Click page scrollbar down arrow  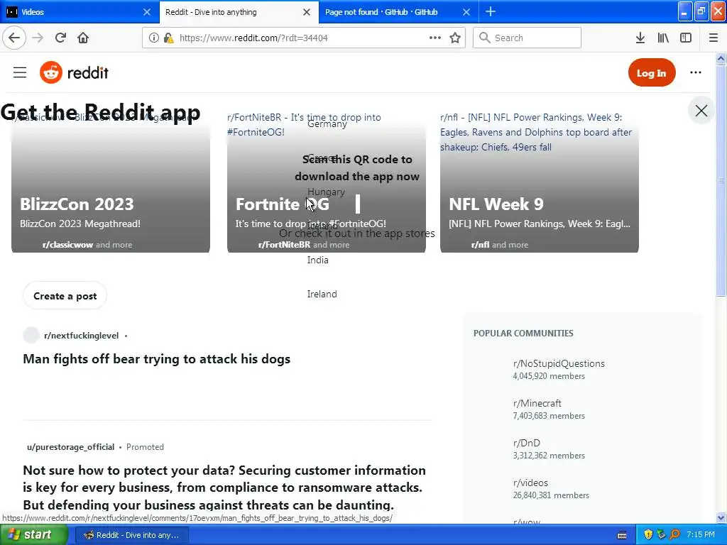click(721, 517)
